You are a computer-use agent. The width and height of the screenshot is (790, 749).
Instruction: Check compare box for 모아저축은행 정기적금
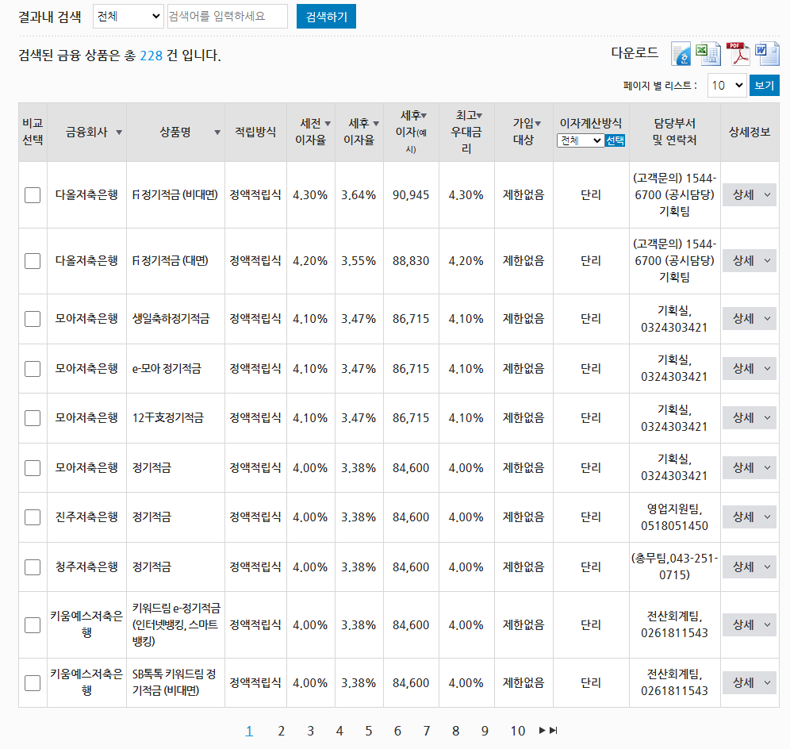33,468
